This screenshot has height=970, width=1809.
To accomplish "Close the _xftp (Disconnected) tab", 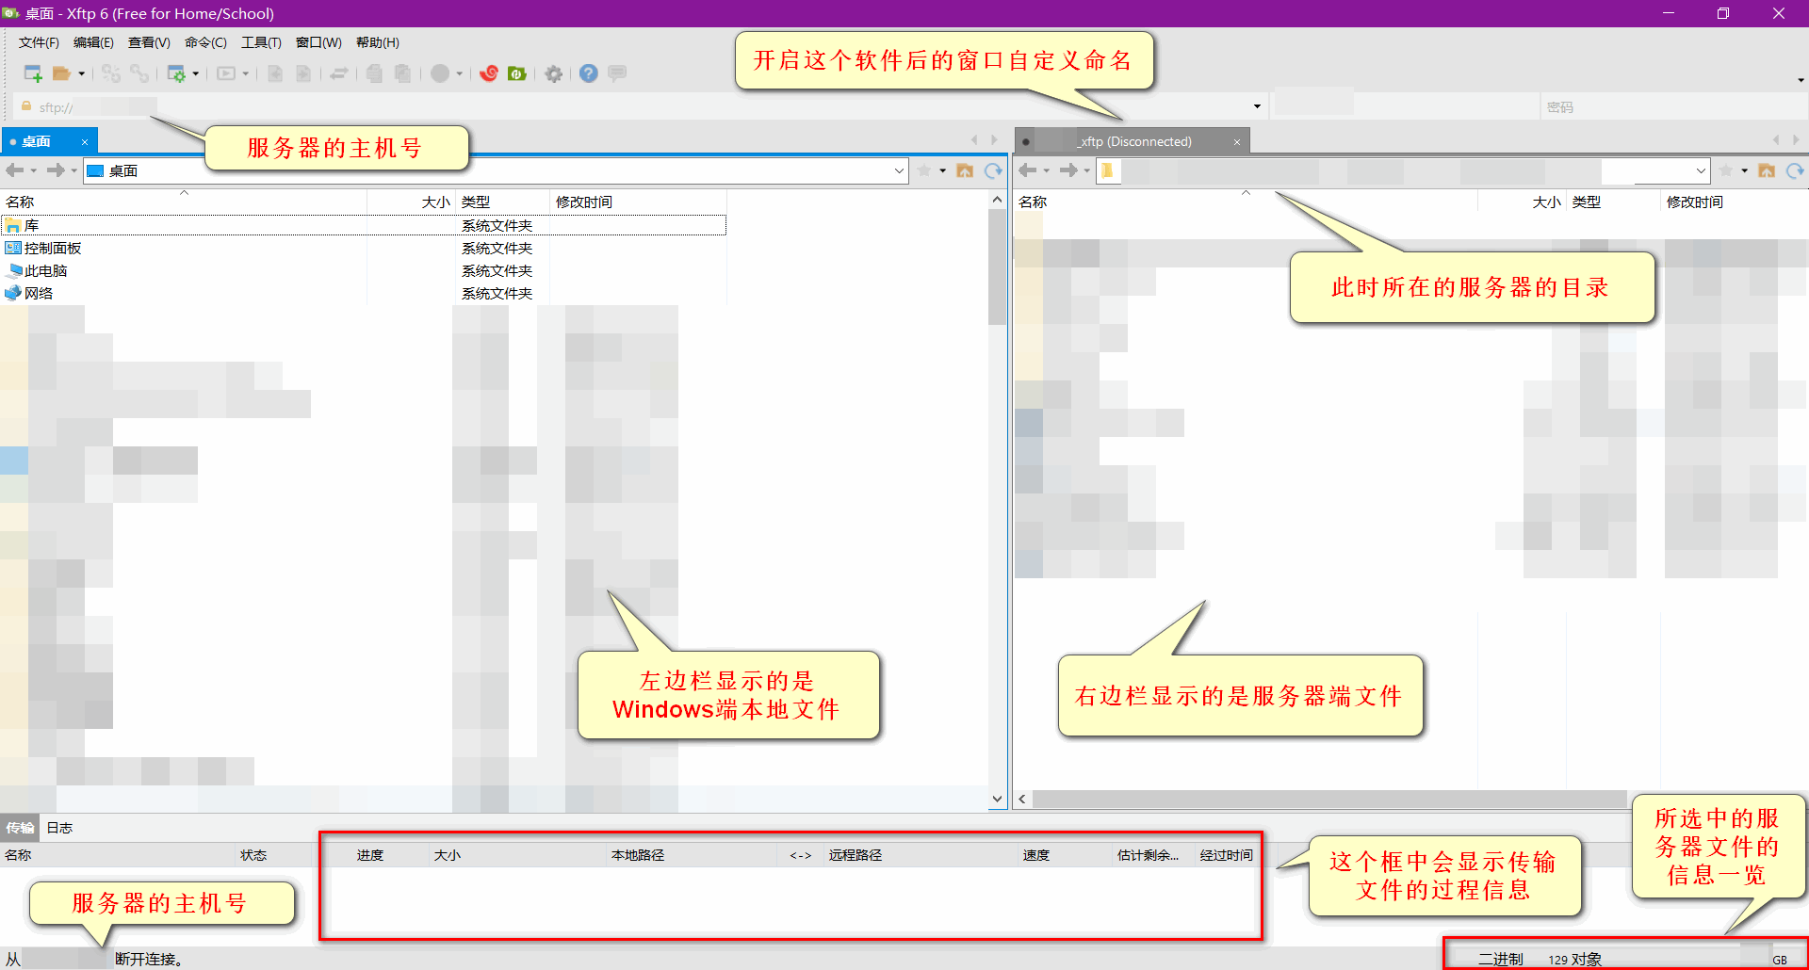I will point(1237,142).
